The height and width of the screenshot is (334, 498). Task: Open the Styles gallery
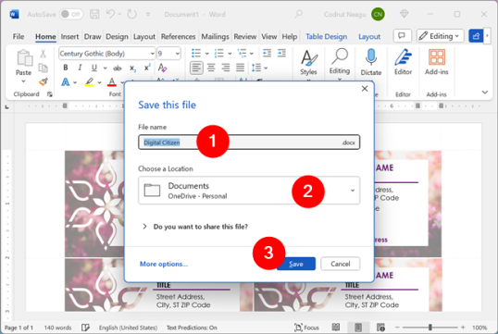(x=308, y=63)
